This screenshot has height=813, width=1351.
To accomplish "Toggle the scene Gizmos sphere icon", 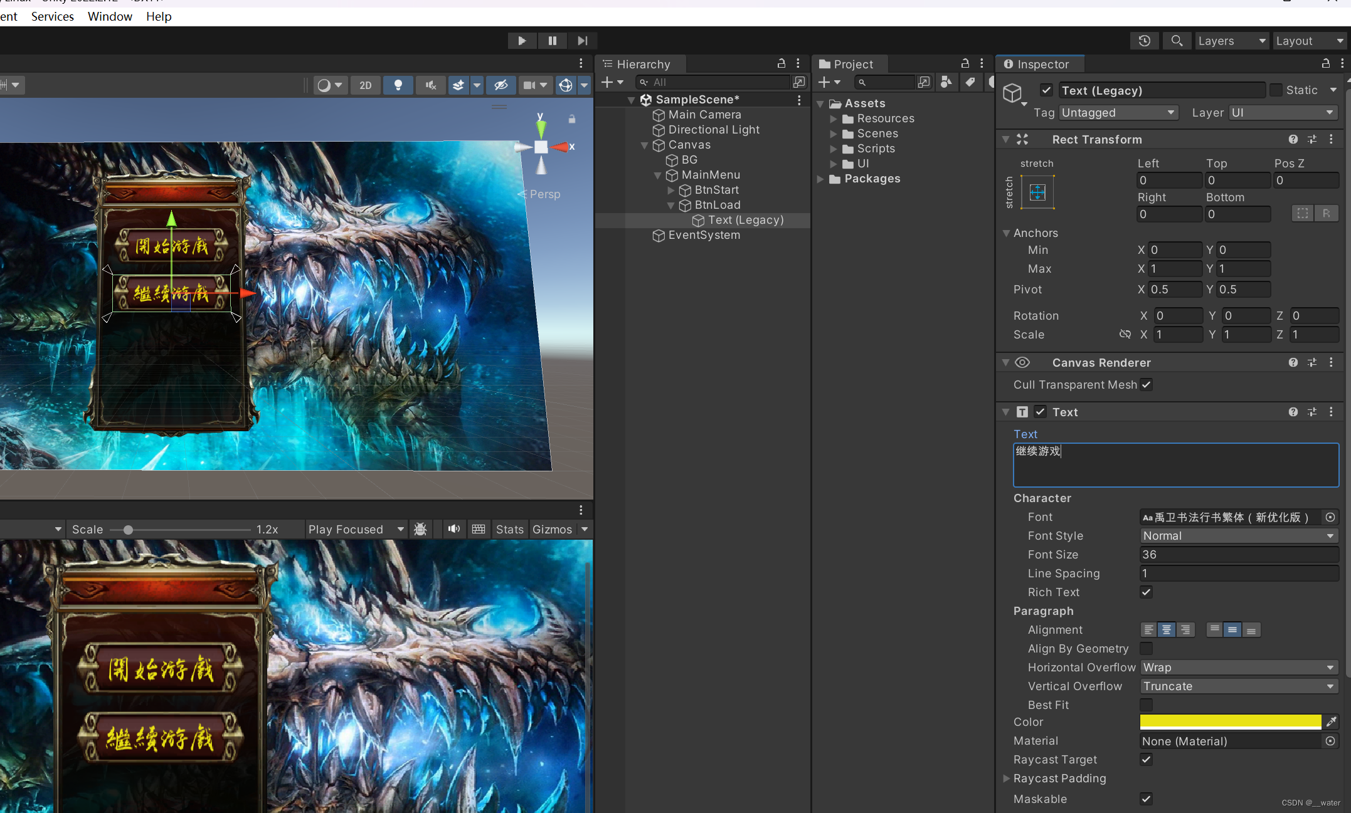I will click(x=566, y=85).
